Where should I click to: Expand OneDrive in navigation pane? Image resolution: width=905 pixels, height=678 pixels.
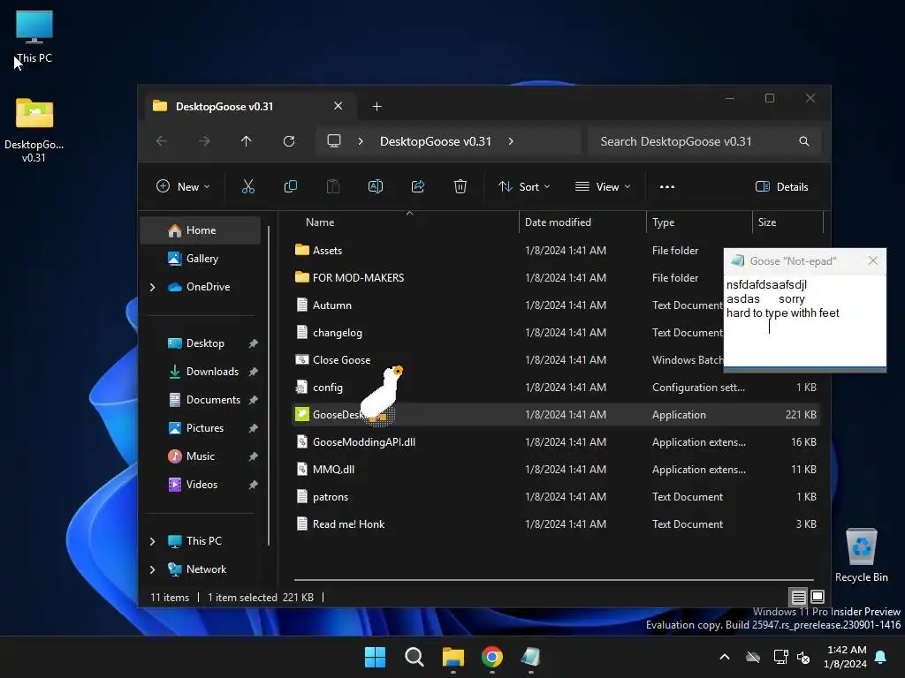pyautogui.click(x=152, y=287)
